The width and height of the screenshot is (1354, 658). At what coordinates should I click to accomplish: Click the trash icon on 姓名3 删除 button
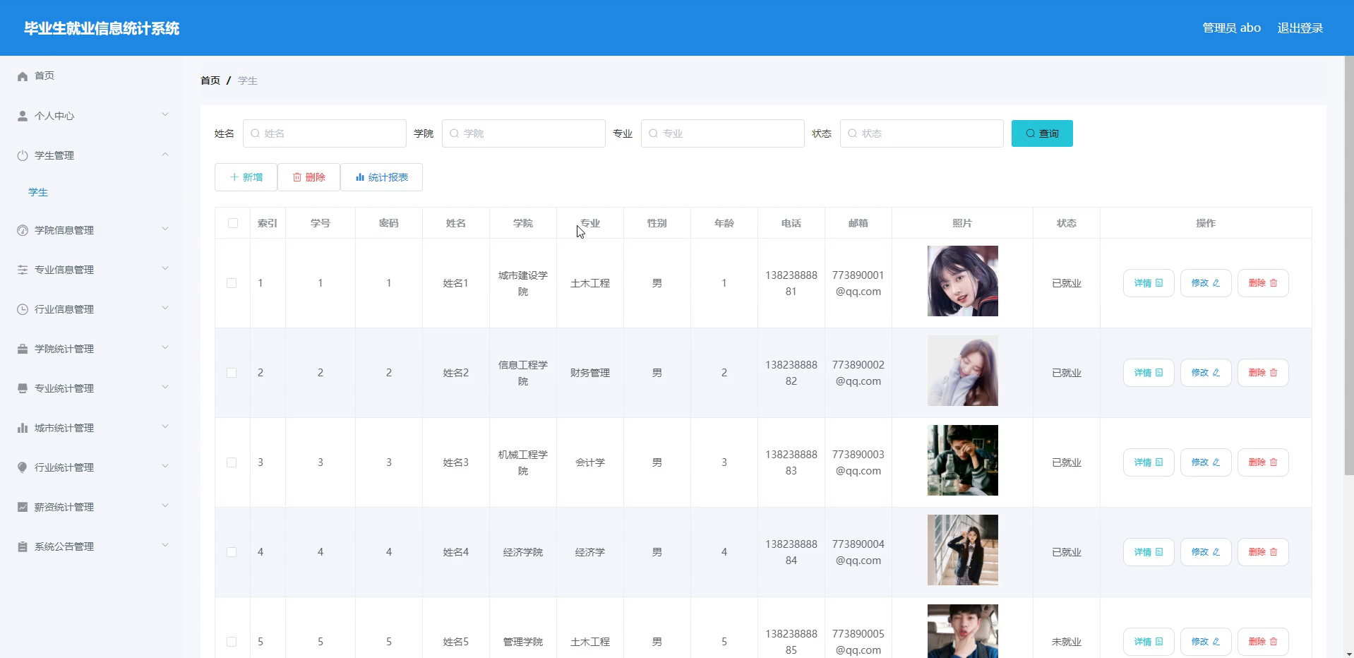coord(1274,462)
